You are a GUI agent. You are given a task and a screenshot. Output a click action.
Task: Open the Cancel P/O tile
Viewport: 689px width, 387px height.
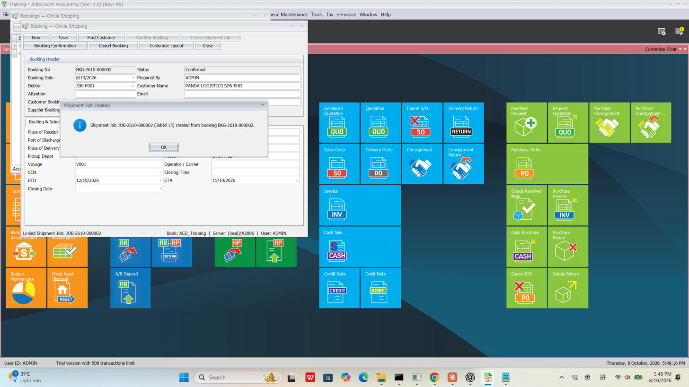pyautogui.click(x=527, y=288)
